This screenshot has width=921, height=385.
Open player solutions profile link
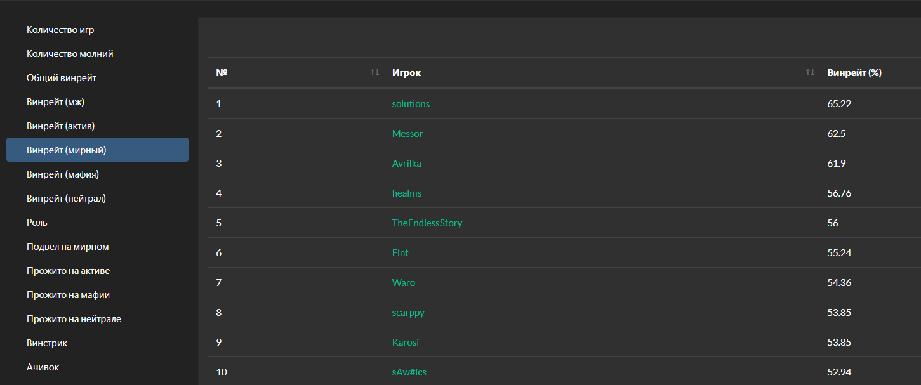click(411, 104)
